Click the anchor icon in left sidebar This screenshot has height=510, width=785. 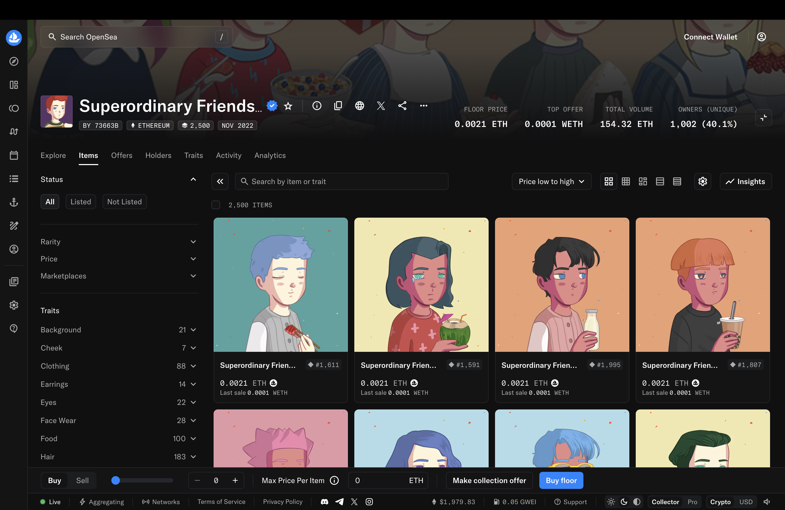[14, 202]
